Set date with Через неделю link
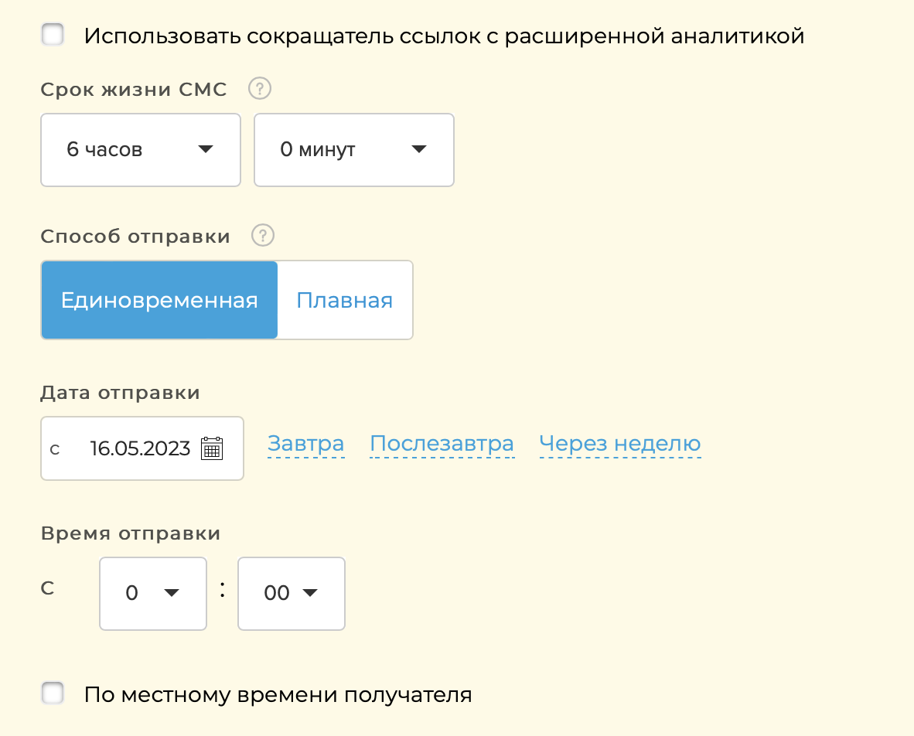914x736 pixels. tap(620, 444)
